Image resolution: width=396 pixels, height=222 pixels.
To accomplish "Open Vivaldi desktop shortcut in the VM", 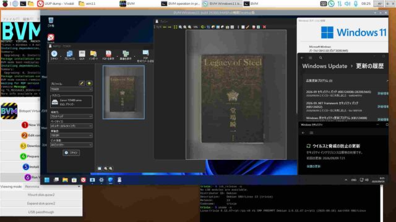I will pyautogui.click(x=51, y=39).
